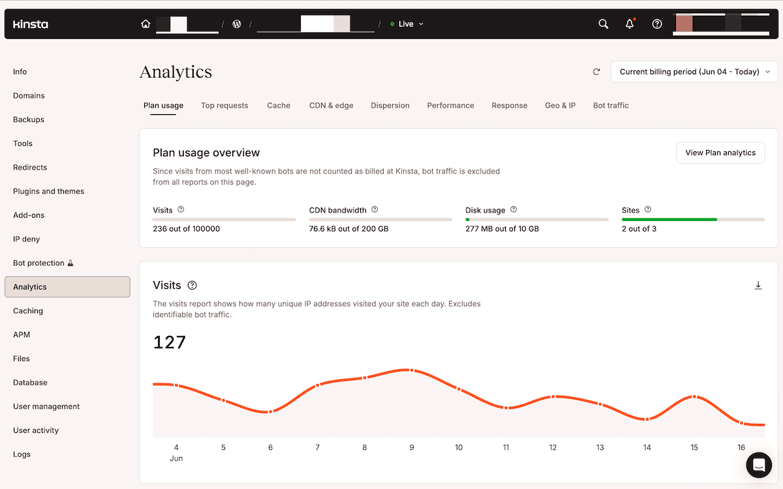The image size is (783, 489).
Task: Click the Sites usage progress bar
Action: [x=694, y=220]
